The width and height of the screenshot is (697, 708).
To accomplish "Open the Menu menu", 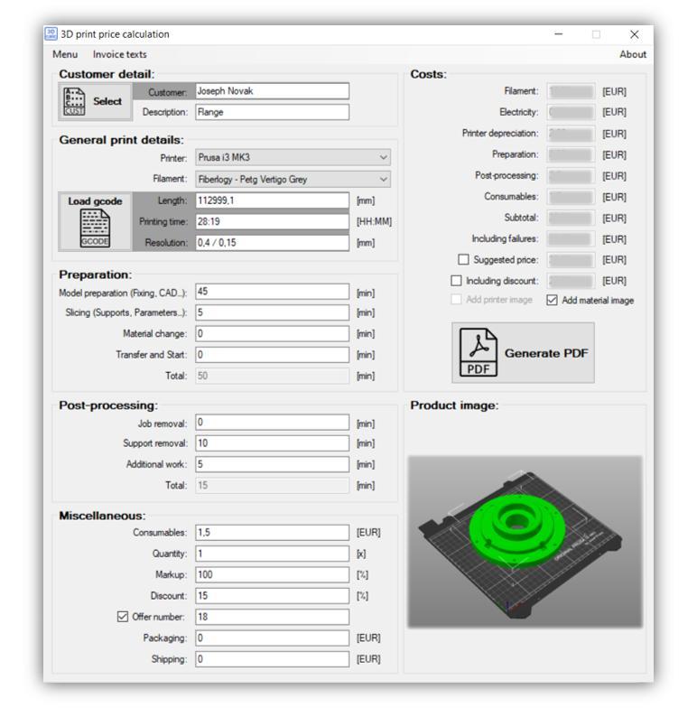I will [x=65, y=54].
